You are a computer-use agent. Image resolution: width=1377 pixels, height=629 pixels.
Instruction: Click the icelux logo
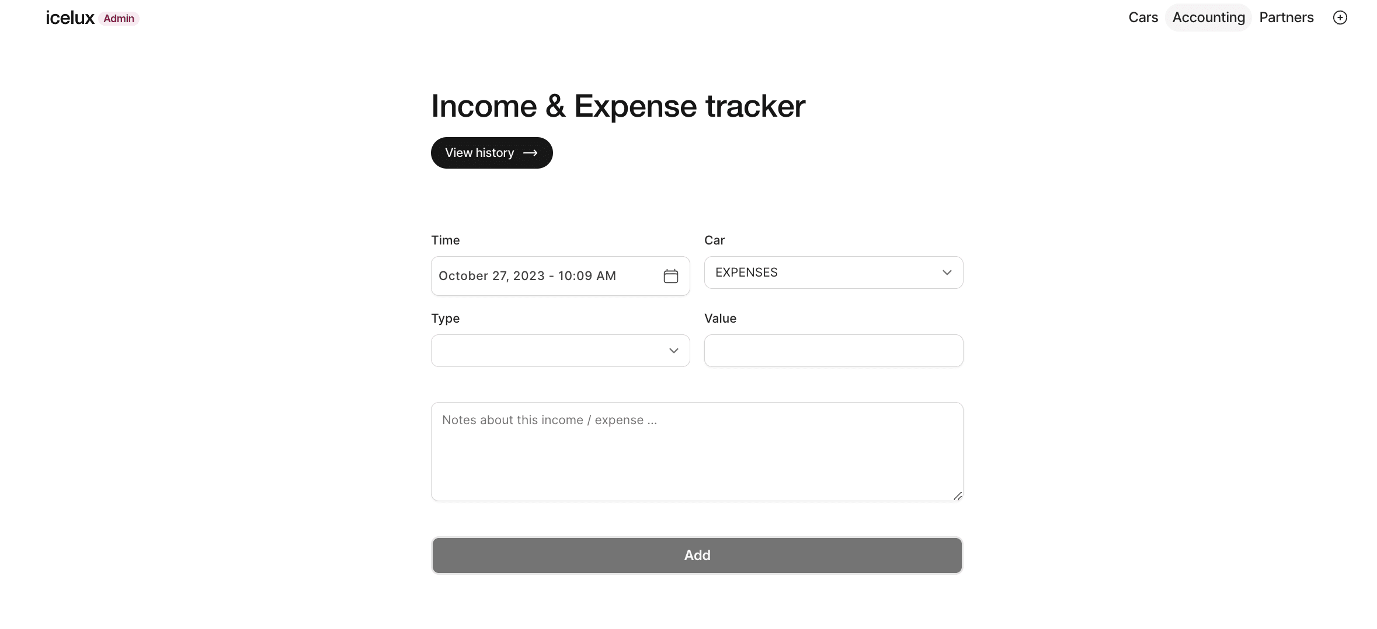click(x=70, y=18)
